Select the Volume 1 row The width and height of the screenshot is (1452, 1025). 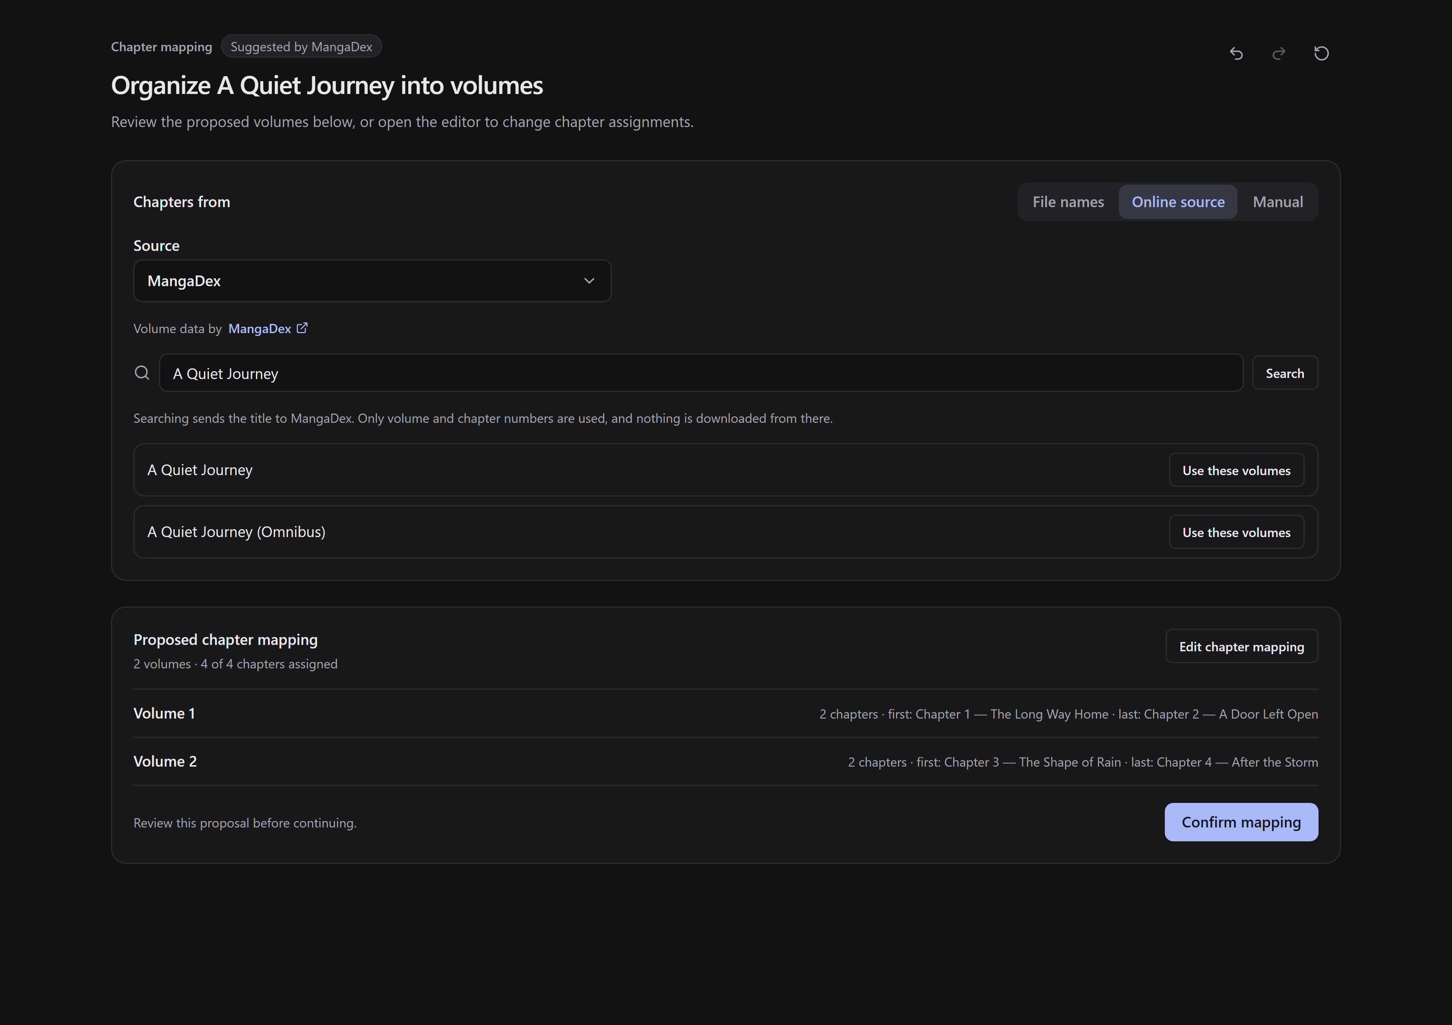(725, 713)
